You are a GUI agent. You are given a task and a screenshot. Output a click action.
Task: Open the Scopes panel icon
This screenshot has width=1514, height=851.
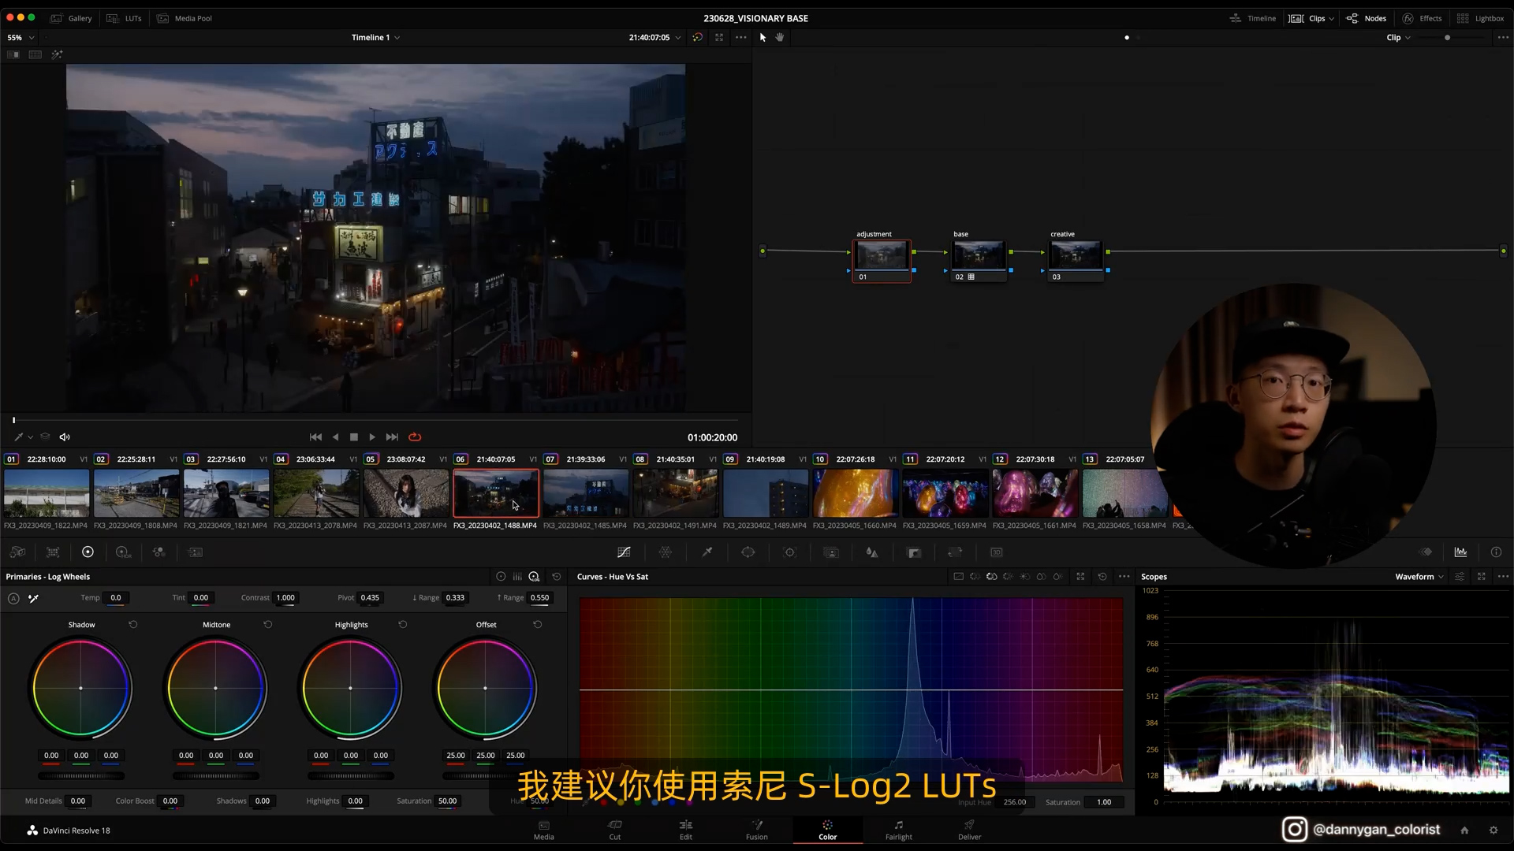tap(1460, 552)
